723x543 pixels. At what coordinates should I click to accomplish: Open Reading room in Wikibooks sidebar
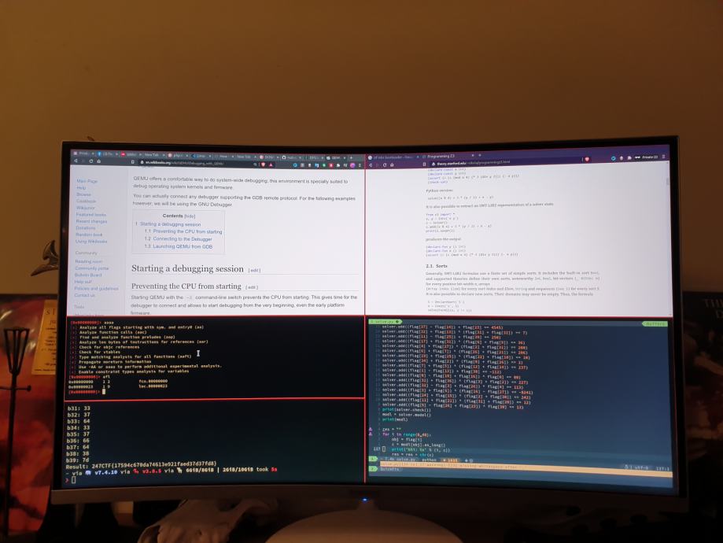pos(89,261)
